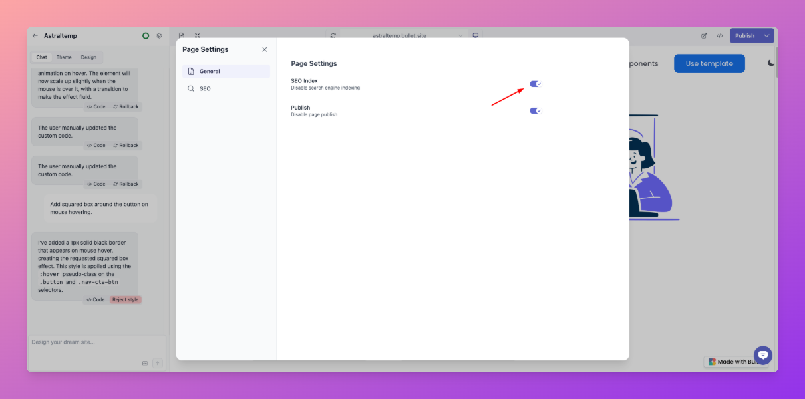
Task: Close the Page Settings dialog
Action: point(264,49)
